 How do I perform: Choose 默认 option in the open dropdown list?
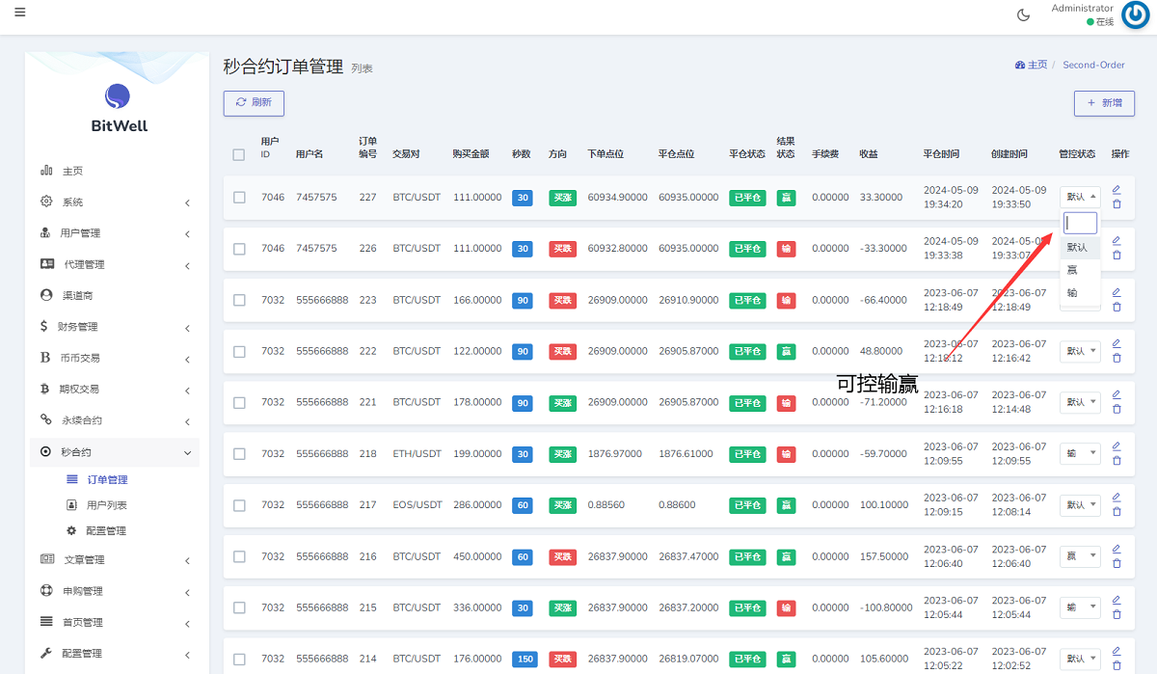point(1080,248)
